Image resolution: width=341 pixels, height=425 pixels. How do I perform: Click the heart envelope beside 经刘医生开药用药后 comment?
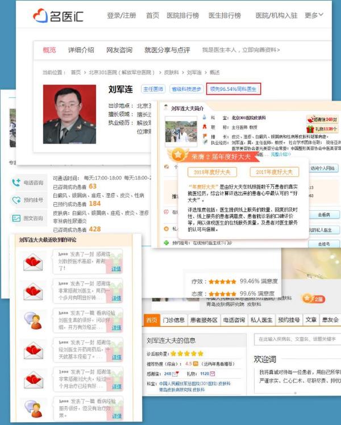pyautogui.click(x=34, y=351)
